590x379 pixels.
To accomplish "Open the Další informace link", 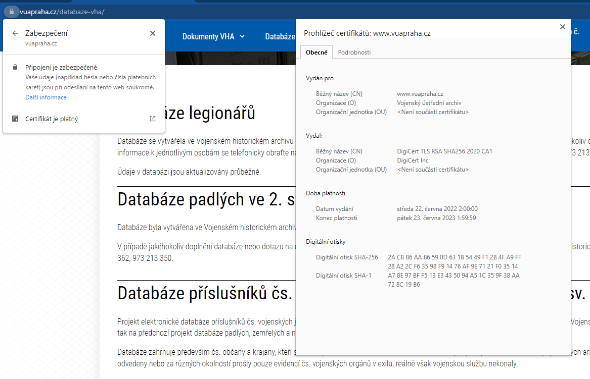I will 46,97.
